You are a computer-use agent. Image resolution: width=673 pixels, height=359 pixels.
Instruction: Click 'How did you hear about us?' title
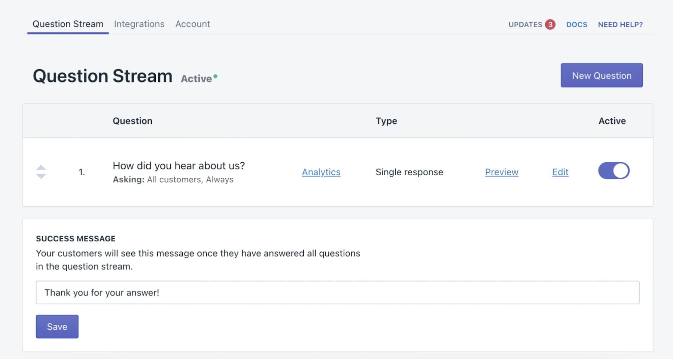tap(178, 166)
